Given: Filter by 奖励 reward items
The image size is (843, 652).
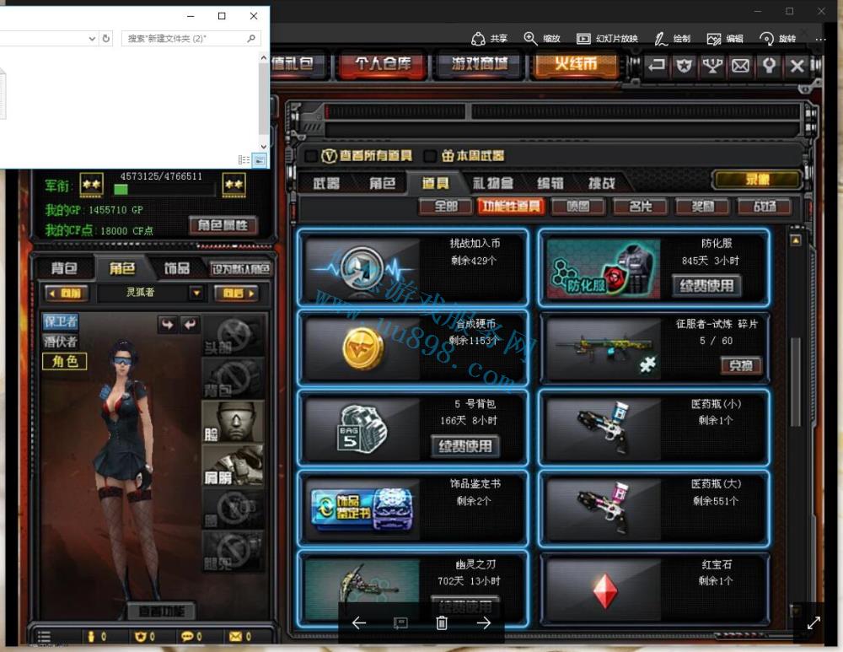Looking at the screenshot, I should point(702,207).
